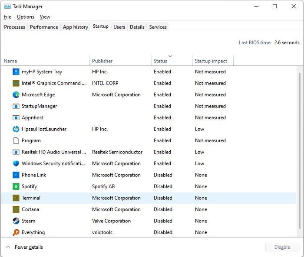Sort by the Status column header
Viewport: 304px width, 257px height.
point(161,61)
